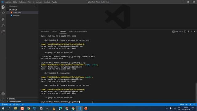Kill the terminal with trash icon
197x111 pixels.
pyautogui.click(x=188, y=31)
